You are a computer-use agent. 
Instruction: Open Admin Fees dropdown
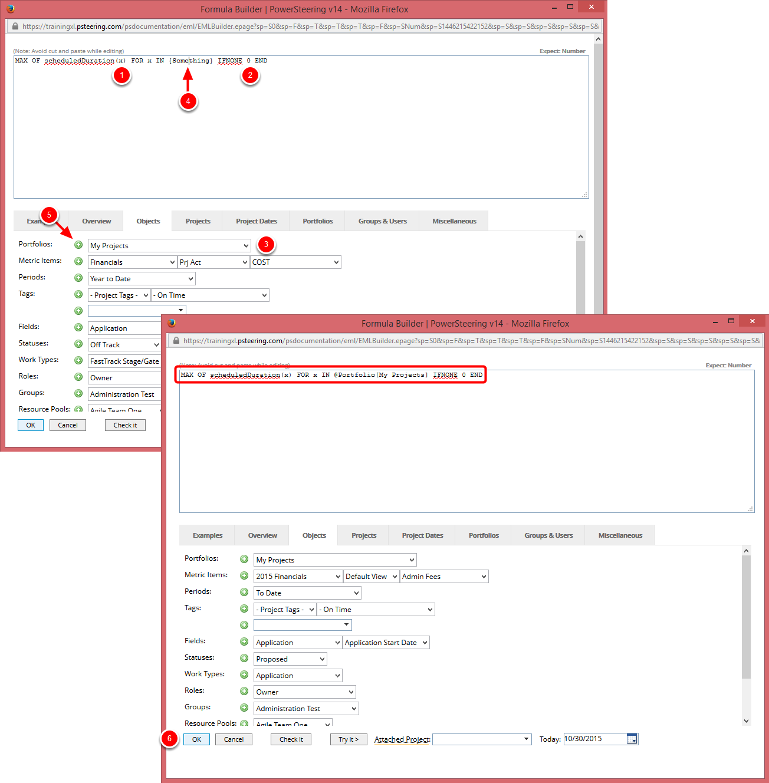tap(444, 576)
